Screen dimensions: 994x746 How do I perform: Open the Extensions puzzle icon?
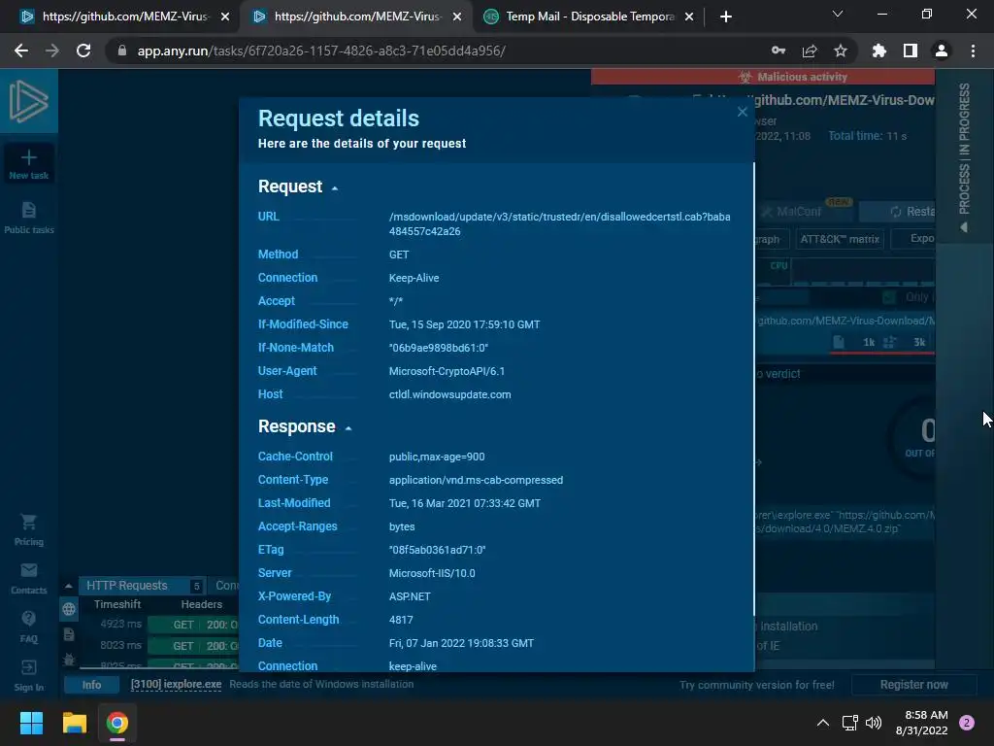point(878,51)
